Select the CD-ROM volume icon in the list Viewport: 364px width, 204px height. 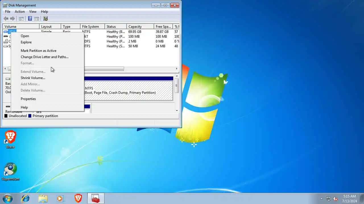click(x=6, y=41)
